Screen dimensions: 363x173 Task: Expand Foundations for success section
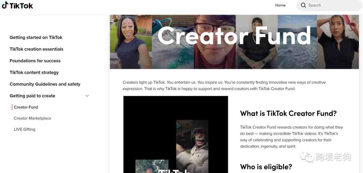pos(35,61)
